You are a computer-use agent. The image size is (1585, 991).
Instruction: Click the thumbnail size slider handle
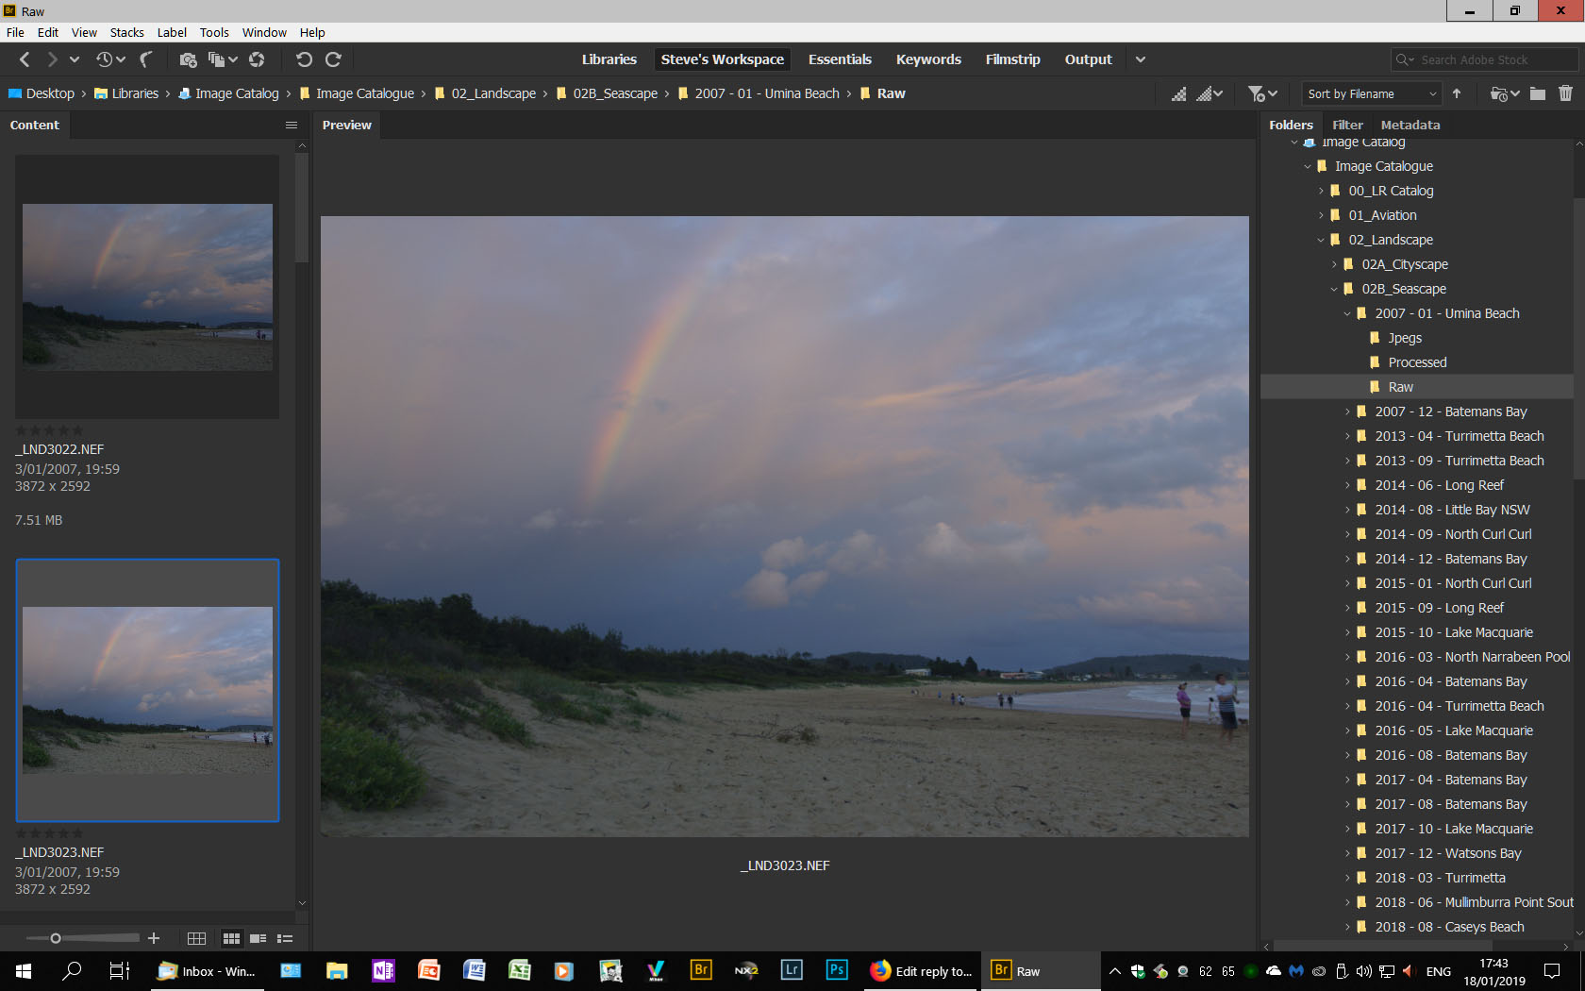(x=56, y=938)
